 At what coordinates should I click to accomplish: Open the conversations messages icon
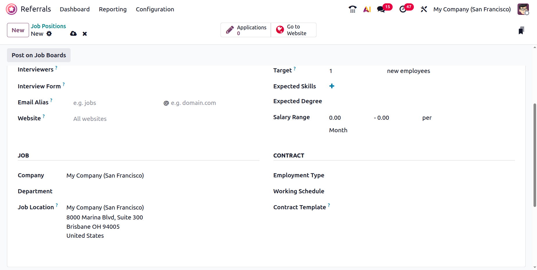[381, 9]
